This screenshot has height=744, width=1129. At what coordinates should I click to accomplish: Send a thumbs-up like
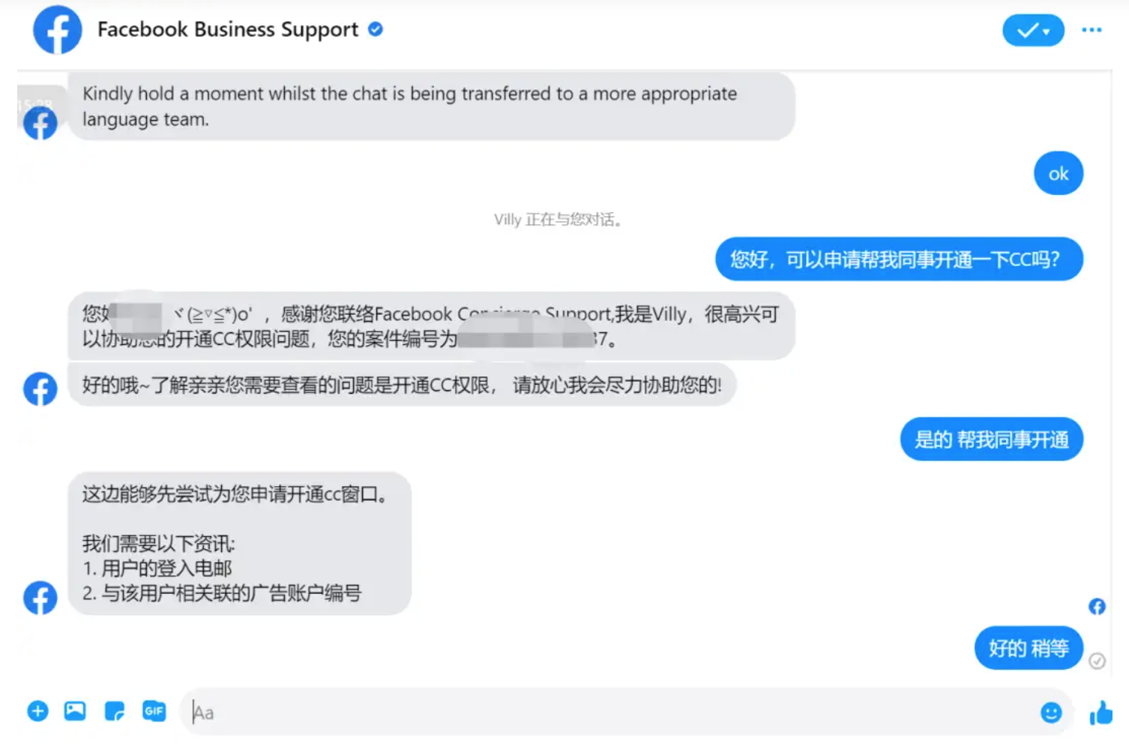1101,712
